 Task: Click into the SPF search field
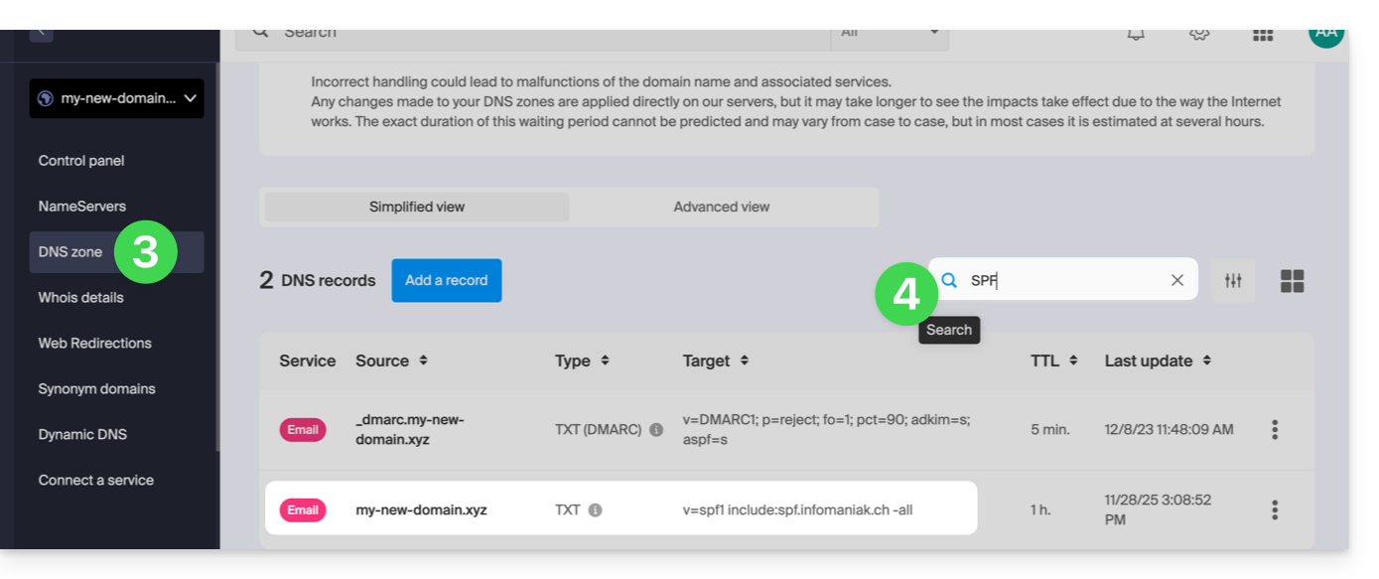[x=1062, y=280]
